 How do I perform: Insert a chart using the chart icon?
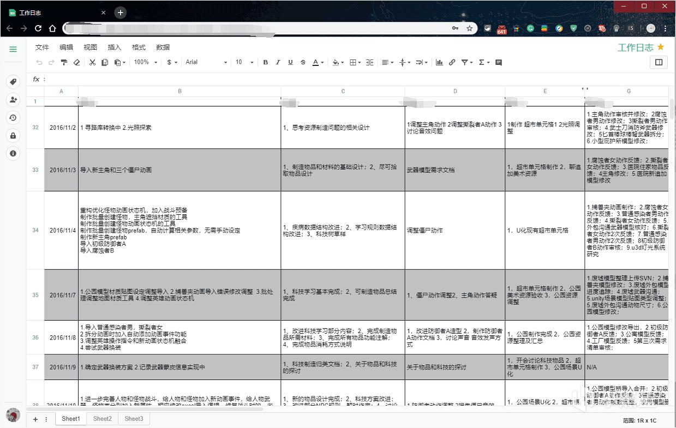point(439,62)
